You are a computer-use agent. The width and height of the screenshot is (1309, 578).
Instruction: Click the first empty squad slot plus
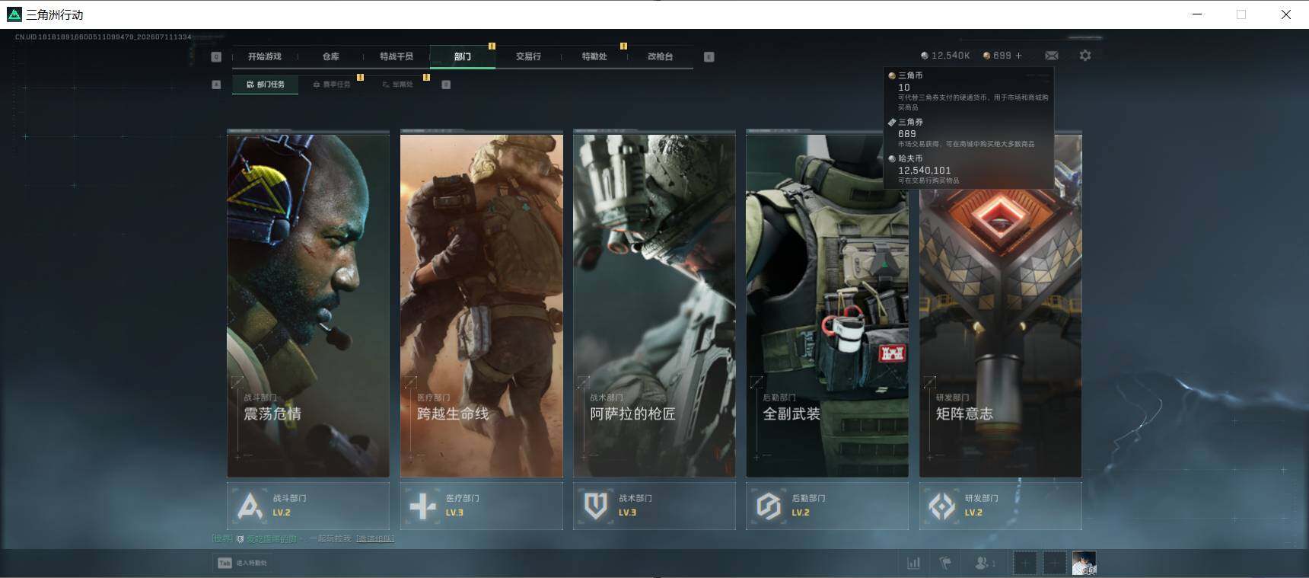tap(1025, 564)
